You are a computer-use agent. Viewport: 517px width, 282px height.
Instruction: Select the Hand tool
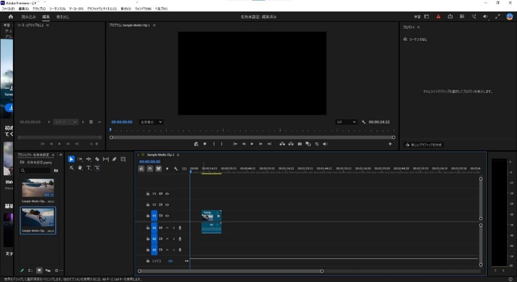tap(79, 168)
